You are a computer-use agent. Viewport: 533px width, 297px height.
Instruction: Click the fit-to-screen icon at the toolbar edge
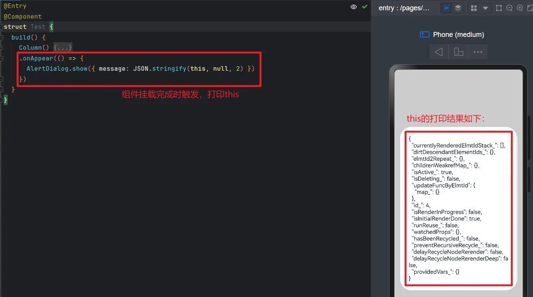pos(530,8)
